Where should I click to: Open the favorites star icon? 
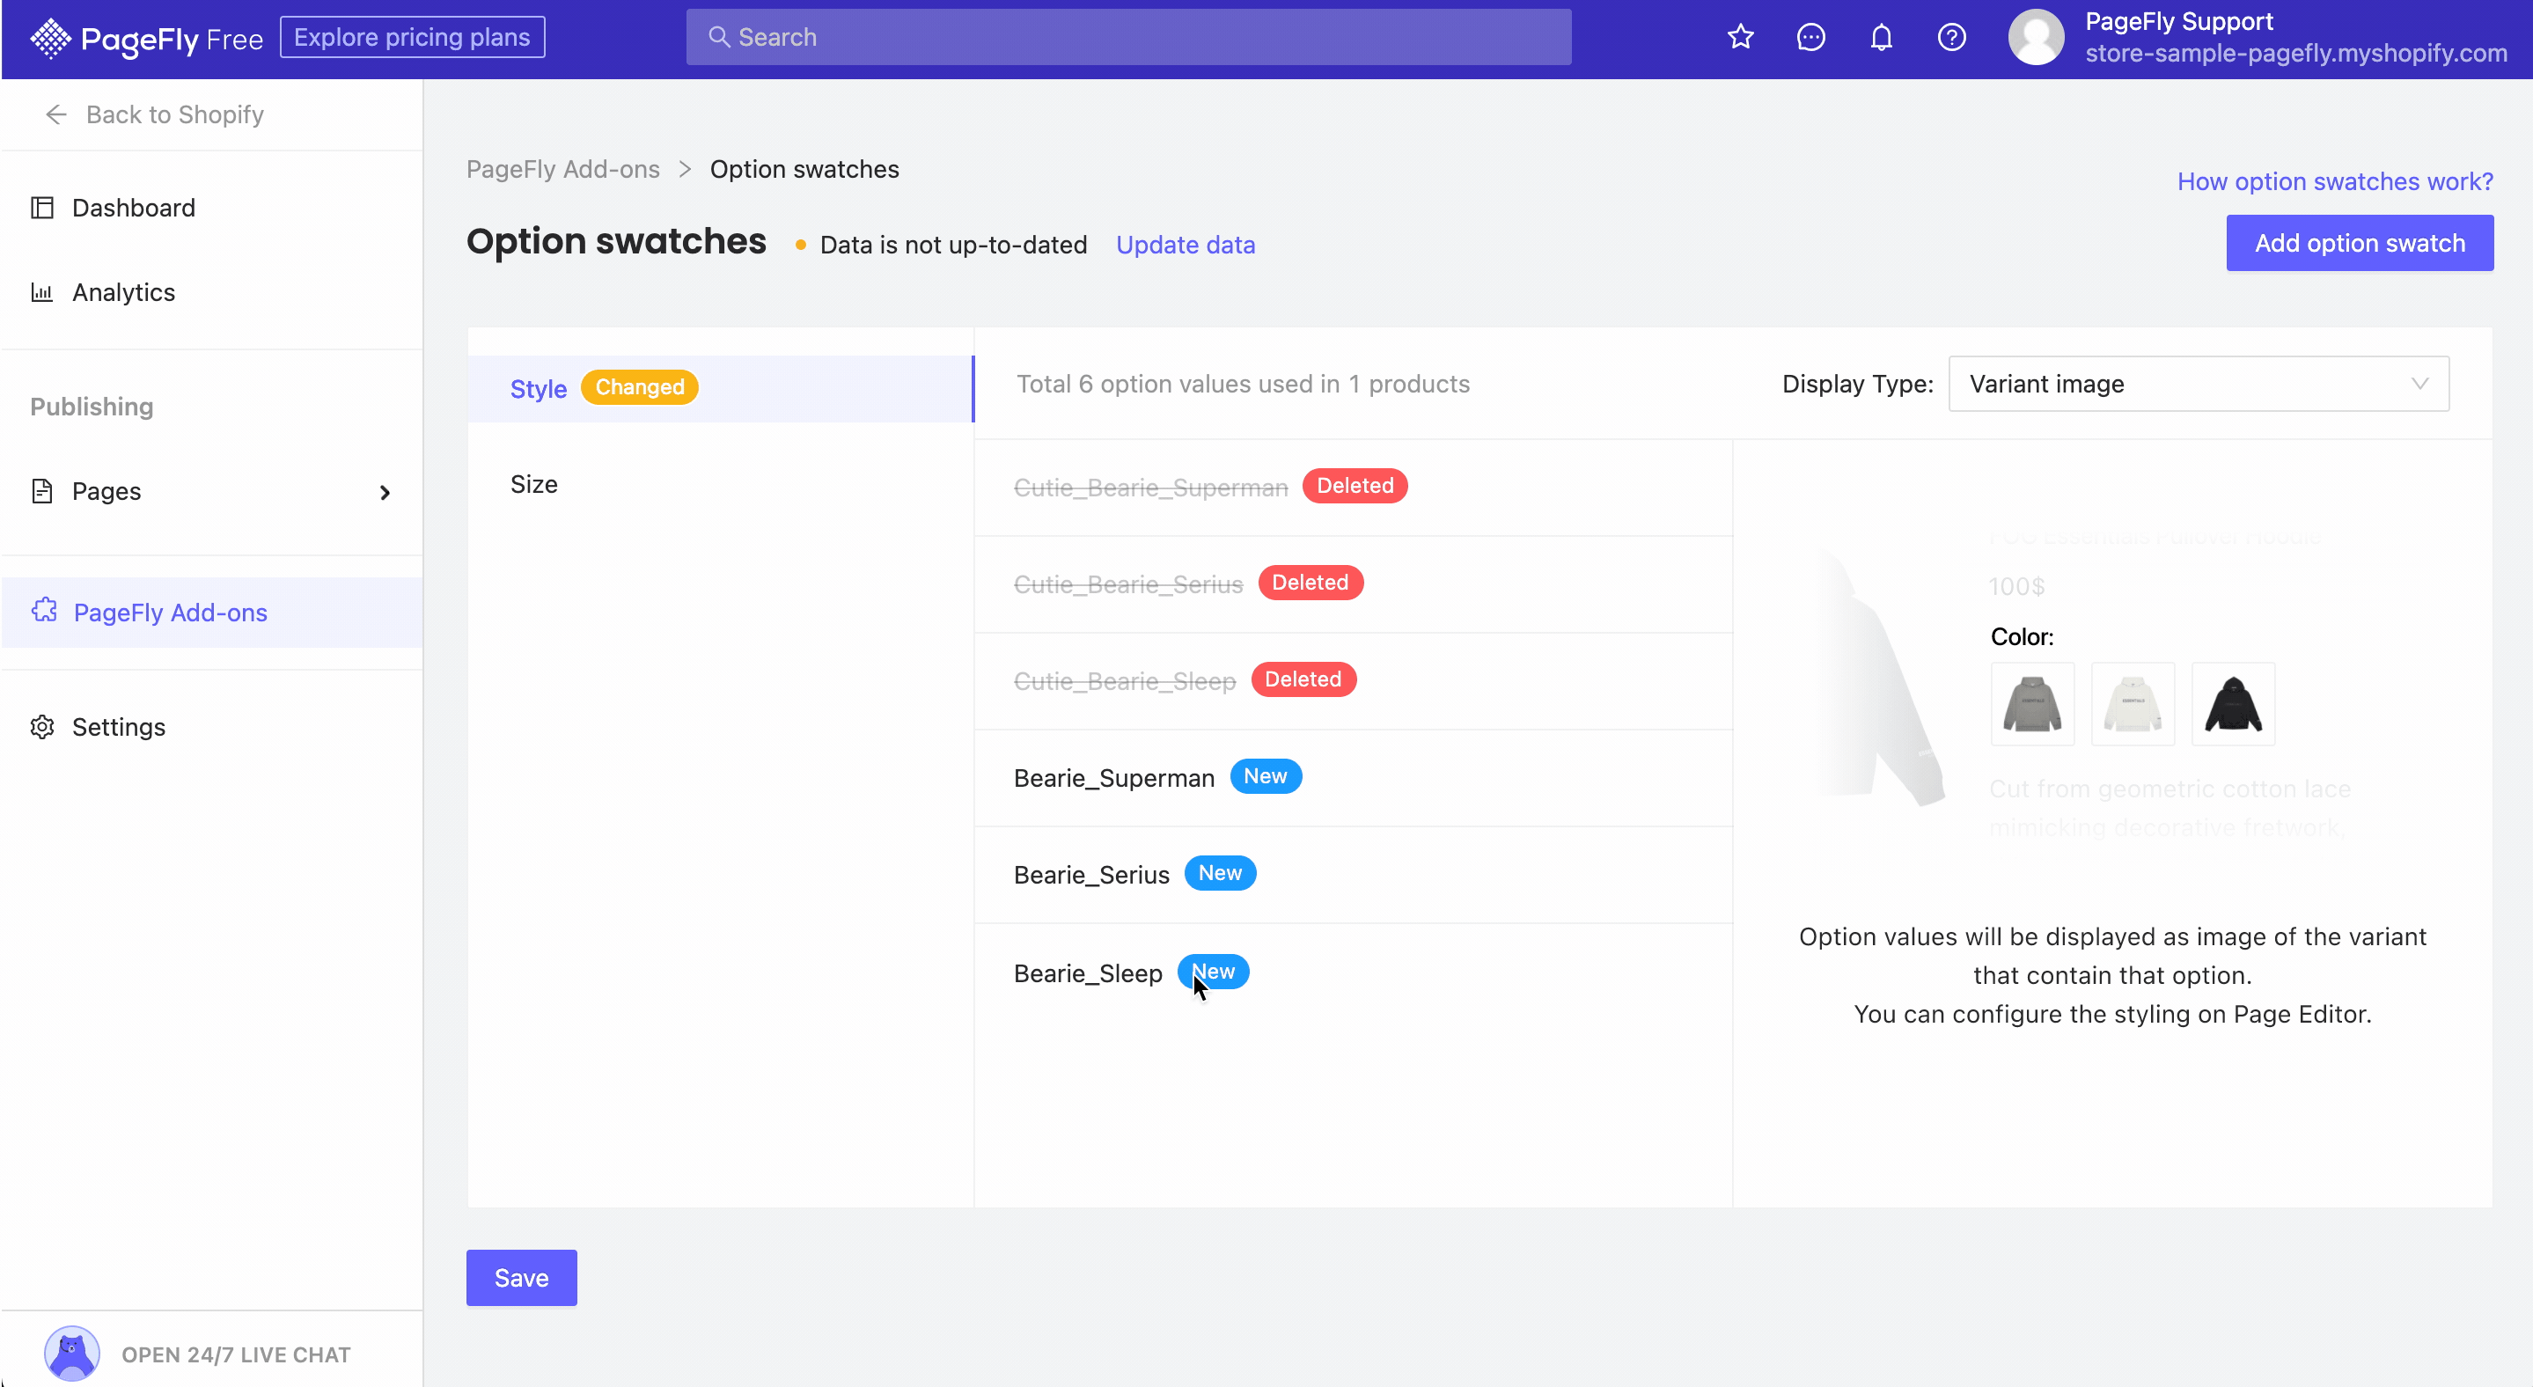1741,37
